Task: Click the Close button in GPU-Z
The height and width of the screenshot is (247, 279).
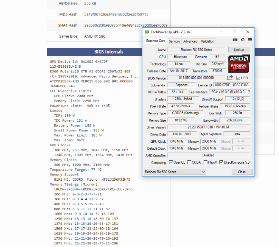Action: pyautogui.click(x=242, y=172)
